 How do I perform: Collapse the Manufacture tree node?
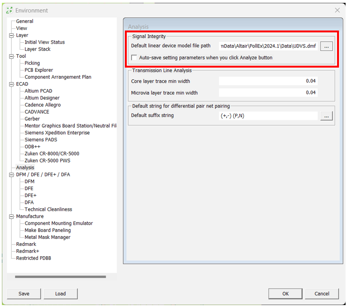(x=11, y=216)
